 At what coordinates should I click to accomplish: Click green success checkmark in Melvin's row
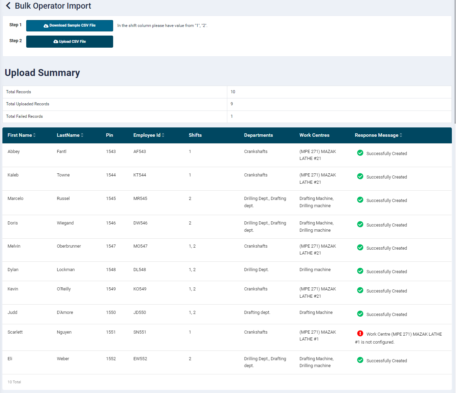[x=360, y=248]
